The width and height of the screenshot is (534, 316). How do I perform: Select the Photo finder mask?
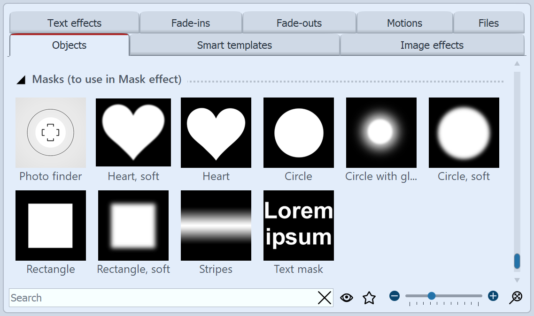click(50, 132)
